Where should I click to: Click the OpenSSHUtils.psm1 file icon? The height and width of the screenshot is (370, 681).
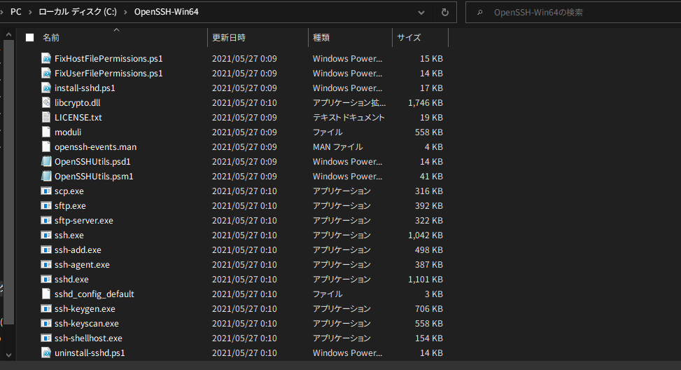(x=46, y=176)
